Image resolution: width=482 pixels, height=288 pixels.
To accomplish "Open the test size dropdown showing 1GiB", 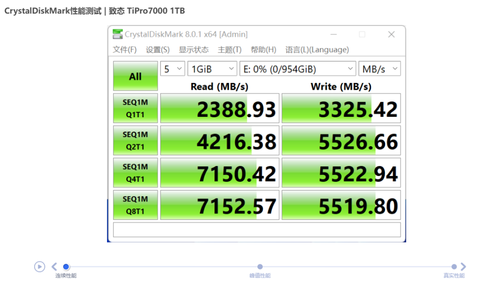I will 212,69.
